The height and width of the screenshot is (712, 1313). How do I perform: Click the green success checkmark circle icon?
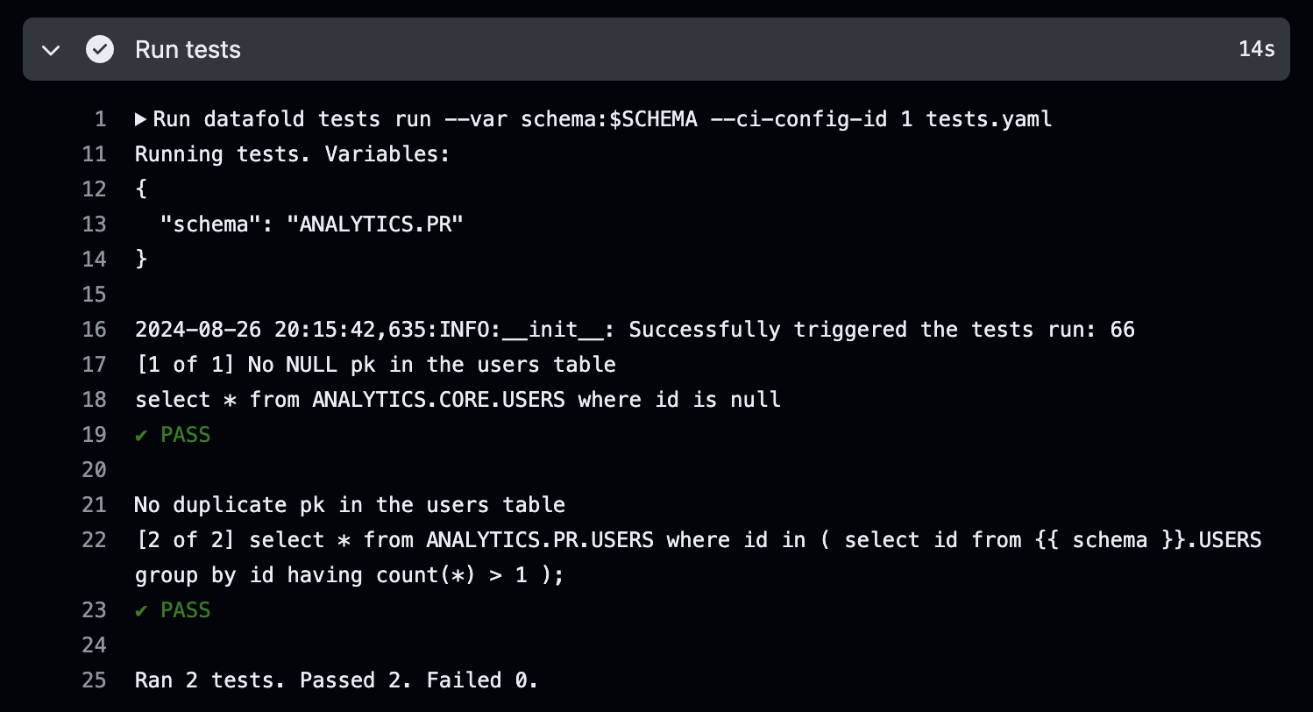[99, 49]
